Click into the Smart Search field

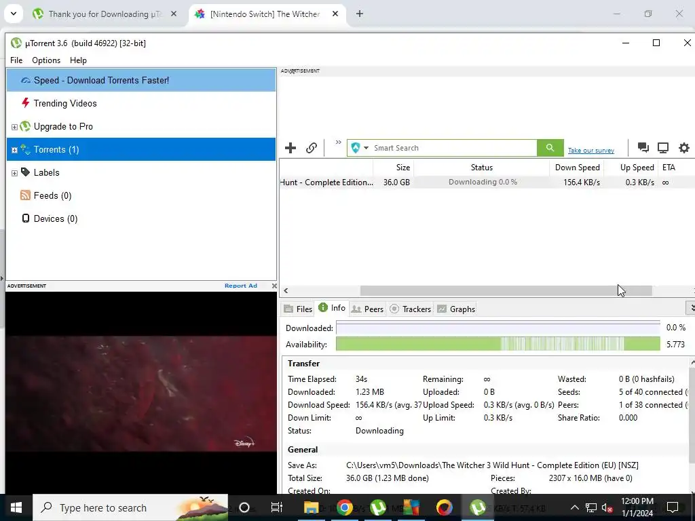454,148
